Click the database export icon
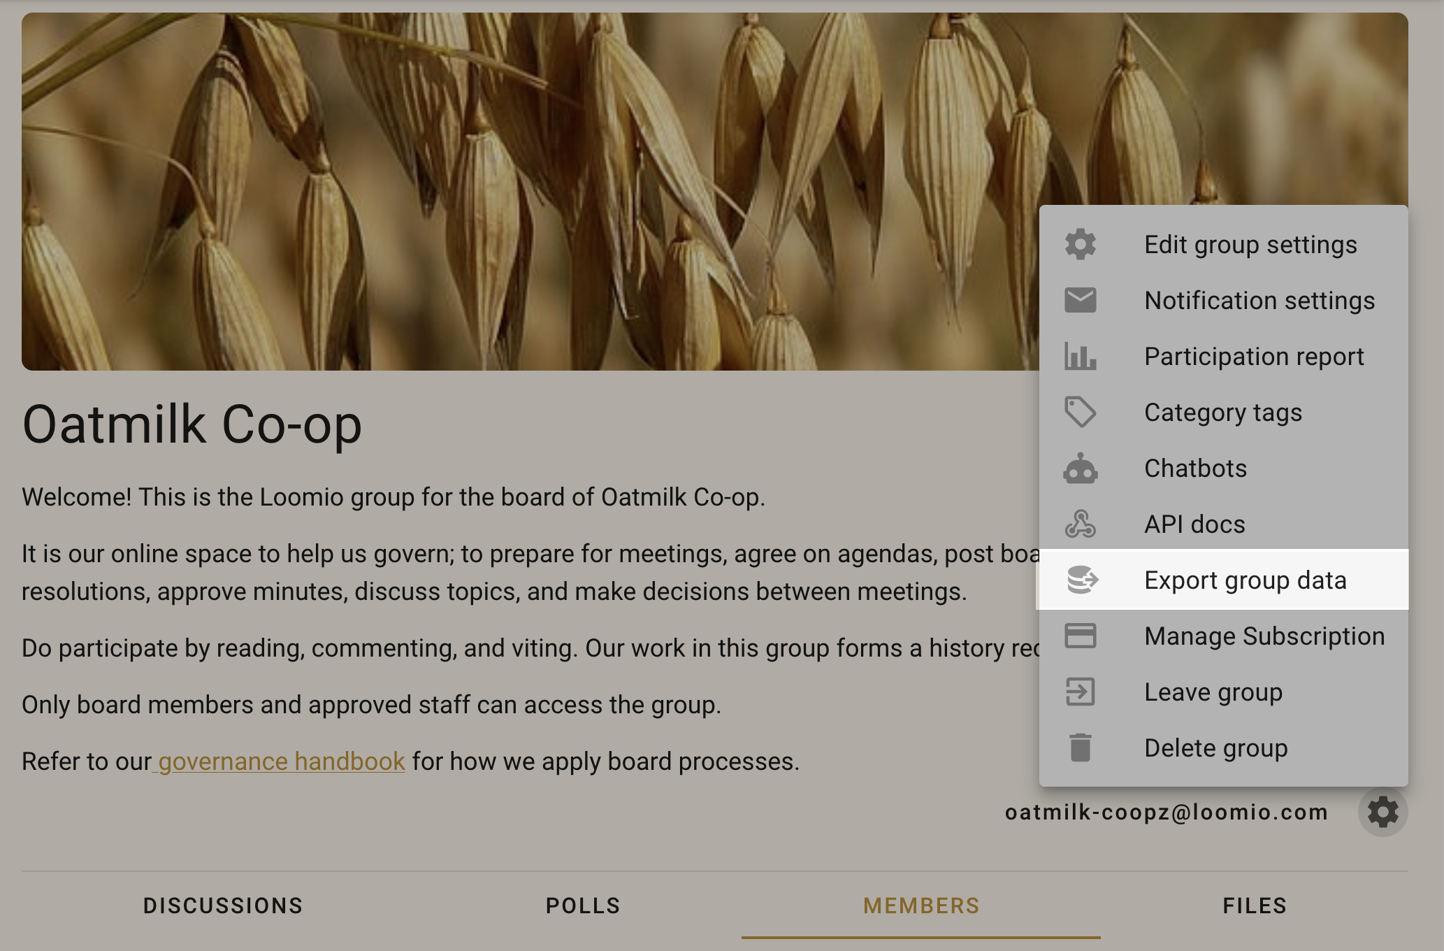1444x951 pixels. pos(1082,580)
